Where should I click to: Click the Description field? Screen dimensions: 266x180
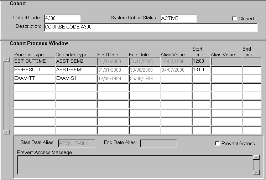[150, 27]
